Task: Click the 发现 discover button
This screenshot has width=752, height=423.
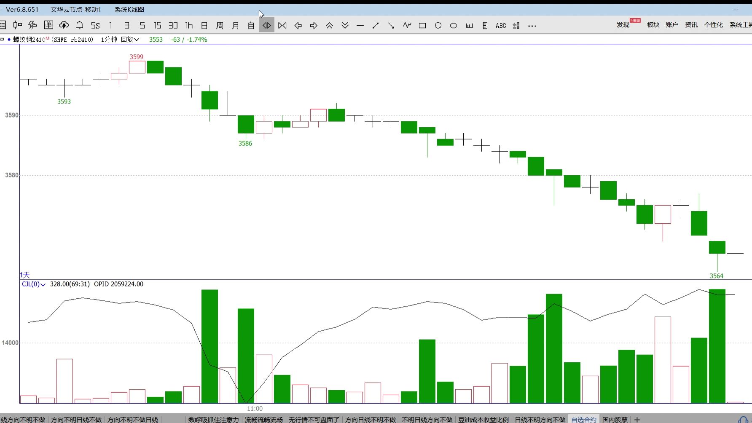Action: 623,25
